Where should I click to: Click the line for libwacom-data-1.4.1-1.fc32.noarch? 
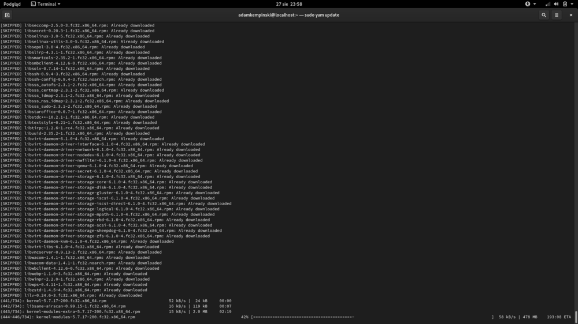pos(81,263)
